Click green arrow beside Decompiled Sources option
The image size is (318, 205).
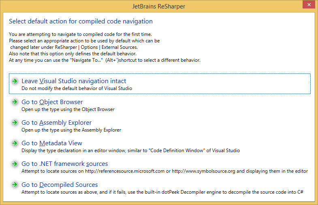tap(15, 185)
